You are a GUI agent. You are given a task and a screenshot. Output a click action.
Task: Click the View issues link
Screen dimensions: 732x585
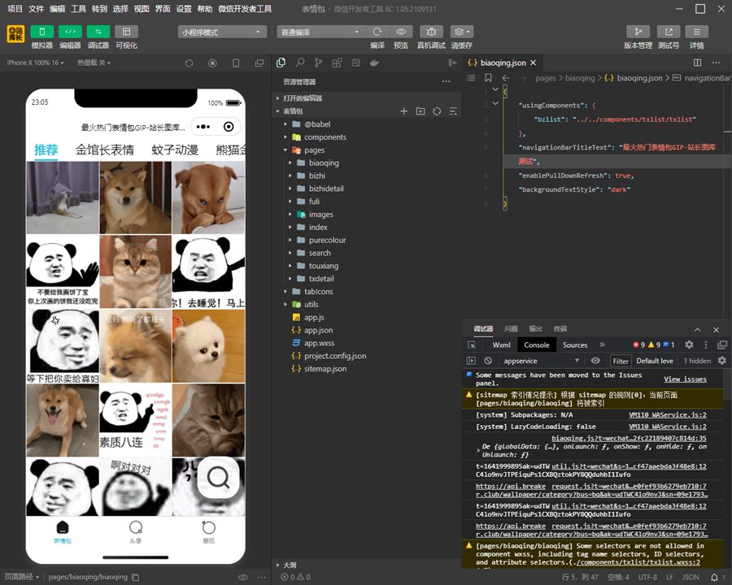point(685,379)
